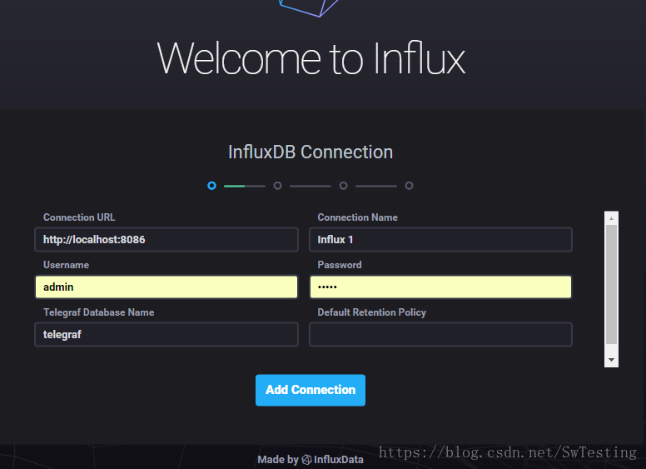Edit the Telegraf Database Name field
646x469 pixels.
point(166,334)
